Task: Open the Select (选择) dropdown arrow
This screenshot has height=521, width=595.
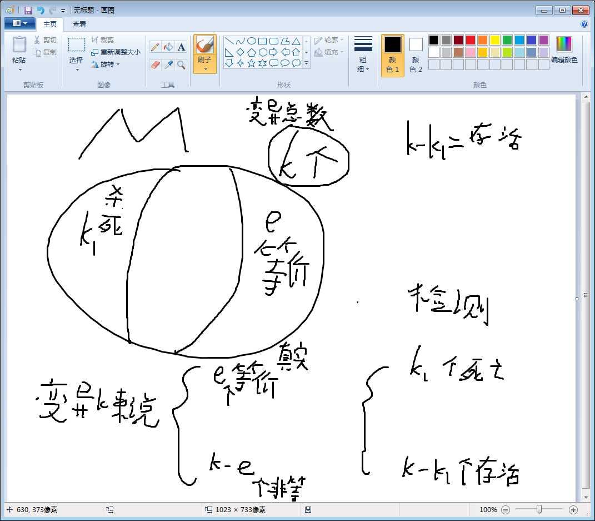Action: (77, 70)
